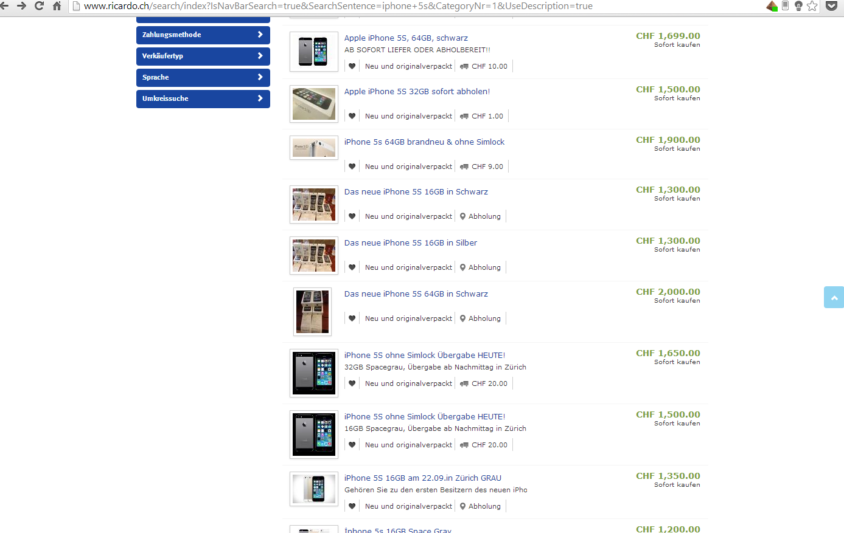Expand the Zahlungsmethode filter
The image size is (844, 533).
[203, 35]
